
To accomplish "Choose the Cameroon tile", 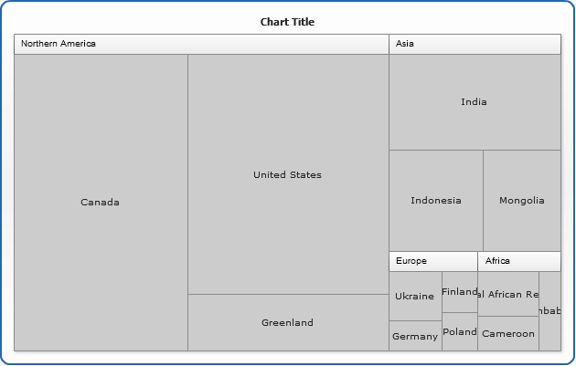I will click(x=508, y=334).
